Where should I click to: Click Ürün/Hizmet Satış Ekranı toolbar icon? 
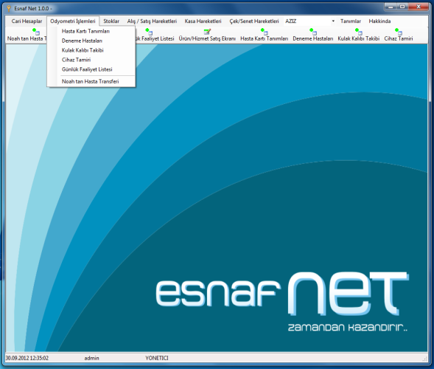207,31
